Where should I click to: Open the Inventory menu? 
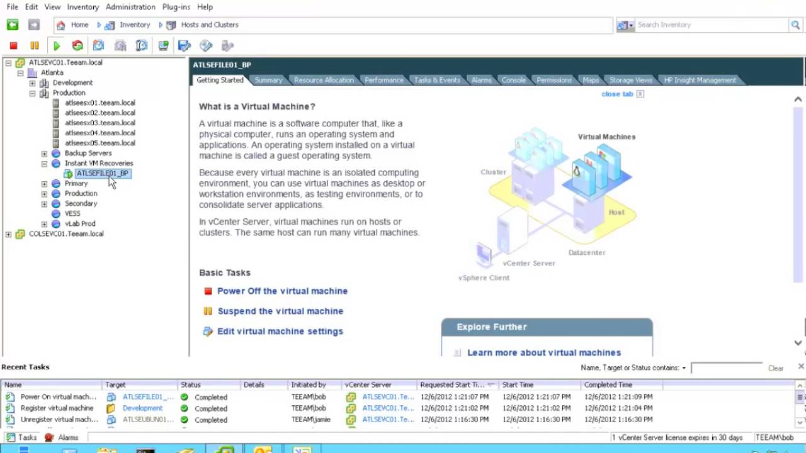coord(83,7)
